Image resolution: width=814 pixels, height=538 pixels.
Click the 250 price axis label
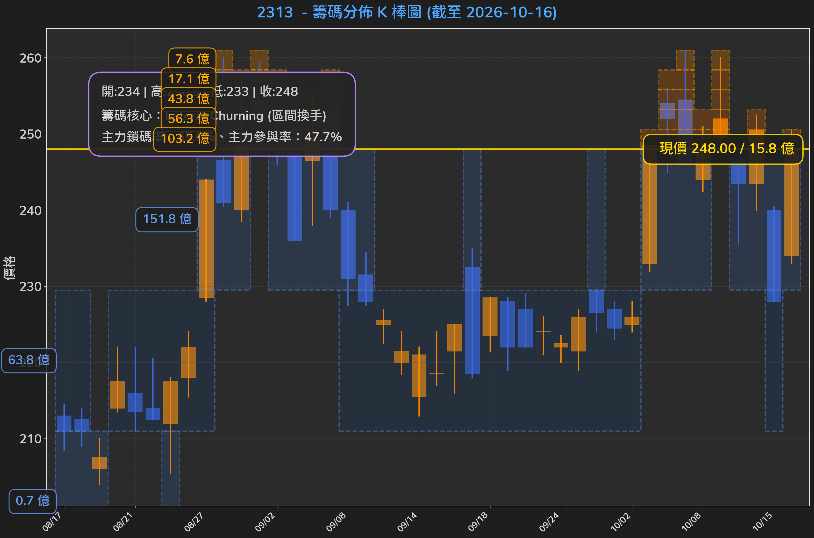click(31, 134)
